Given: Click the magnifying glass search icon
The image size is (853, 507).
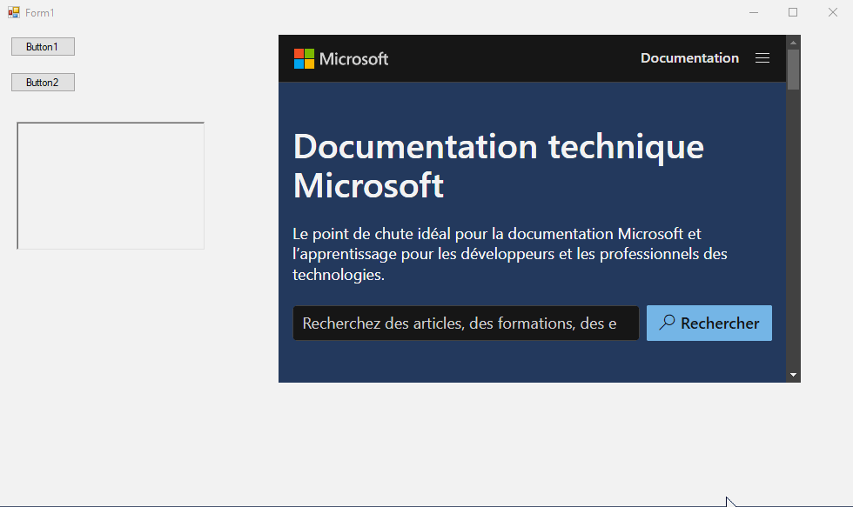Looking at the screenshot, I should coord(667,323).
